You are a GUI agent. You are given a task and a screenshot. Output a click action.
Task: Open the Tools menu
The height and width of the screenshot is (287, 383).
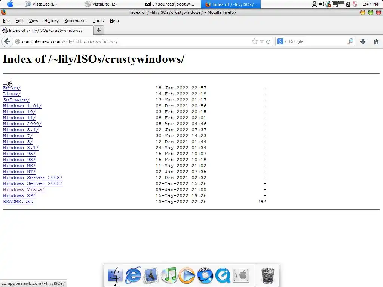pos(98,21)
